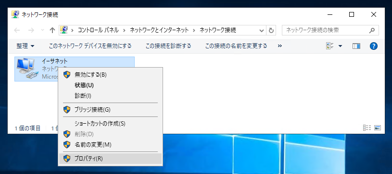The width and height of the screenshot is (392, 174).
Task: Click この接続を診断する toolbar button
Action: pyautogui.click(x=168, y=46)
